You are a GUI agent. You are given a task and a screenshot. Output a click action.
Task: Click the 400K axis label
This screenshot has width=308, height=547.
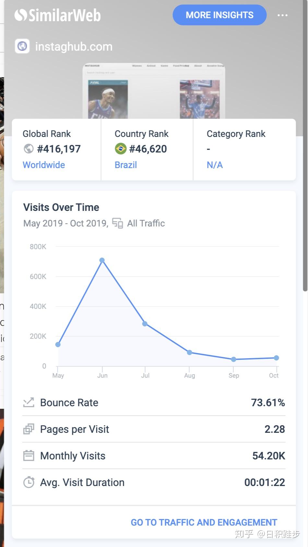38,306
